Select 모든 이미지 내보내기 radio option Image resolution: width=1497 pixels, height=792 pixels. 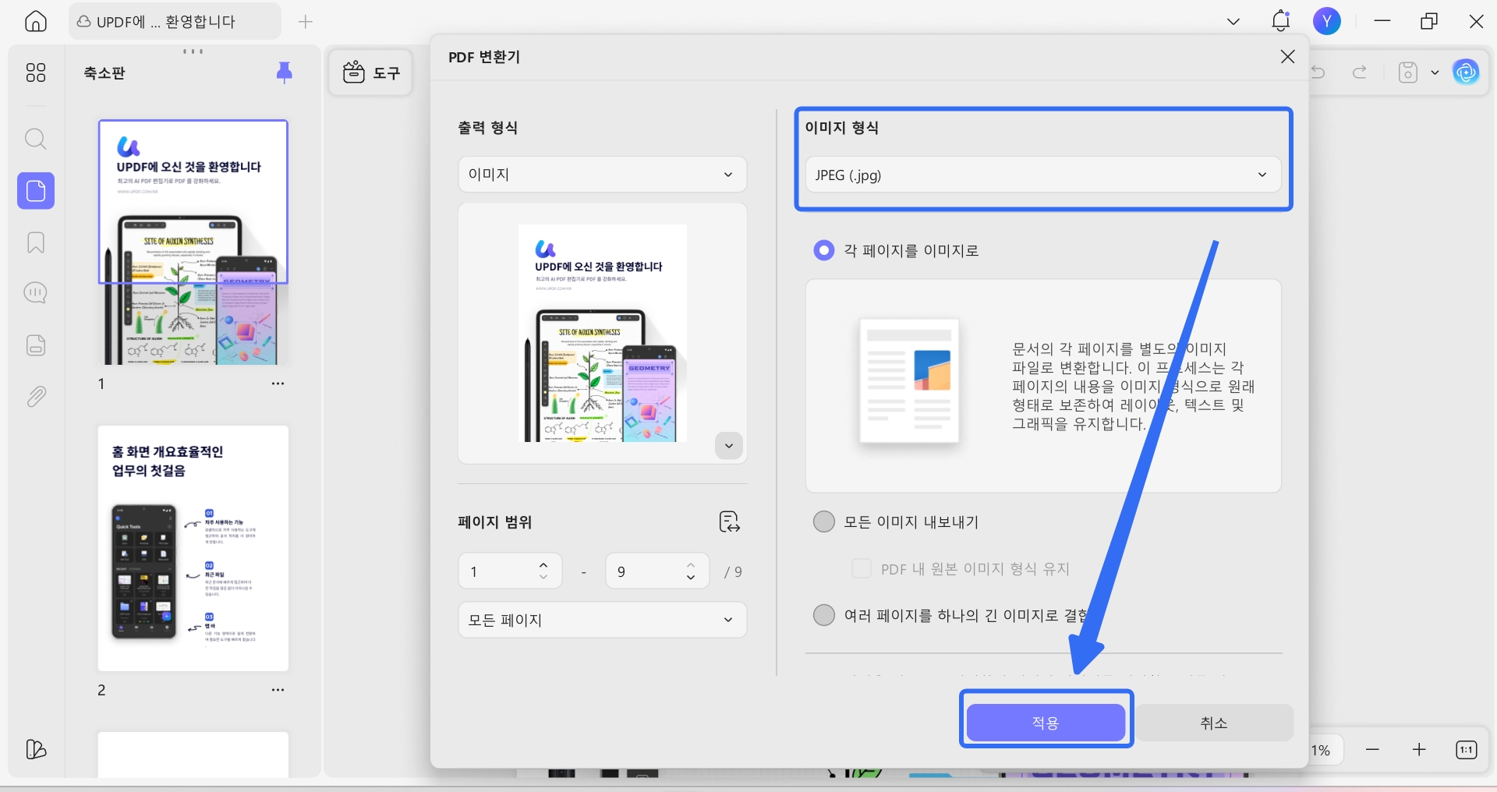pyautogui.click(x=823, y=522)
